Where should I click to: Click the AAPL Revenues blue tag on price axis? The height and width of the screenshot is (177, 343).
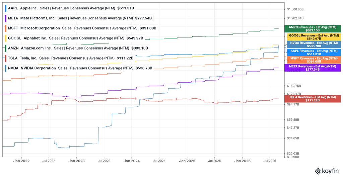pyautogui.click(x=314, y=53)
